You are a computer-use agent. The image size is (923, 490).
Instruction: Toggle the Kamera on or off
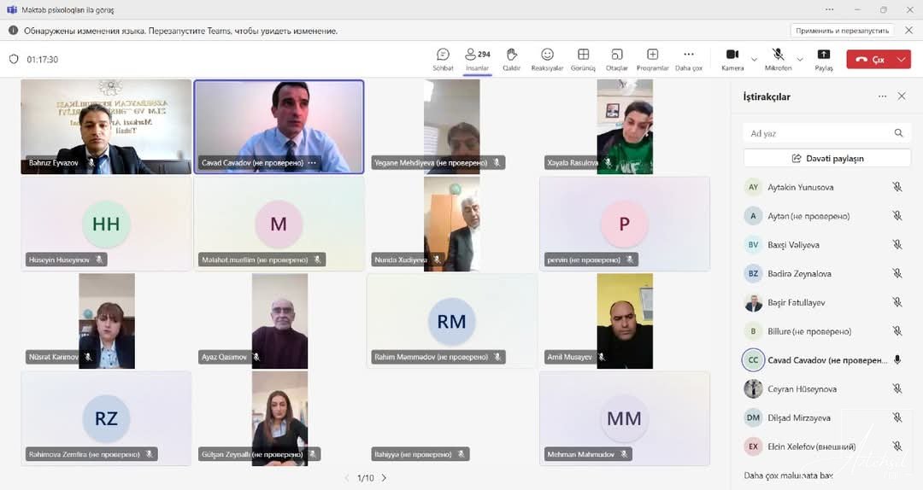click(x=732, y=59)
